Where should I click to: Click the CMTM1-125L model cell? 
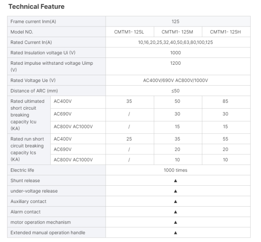pyautogui.click(x=129, y=32)
